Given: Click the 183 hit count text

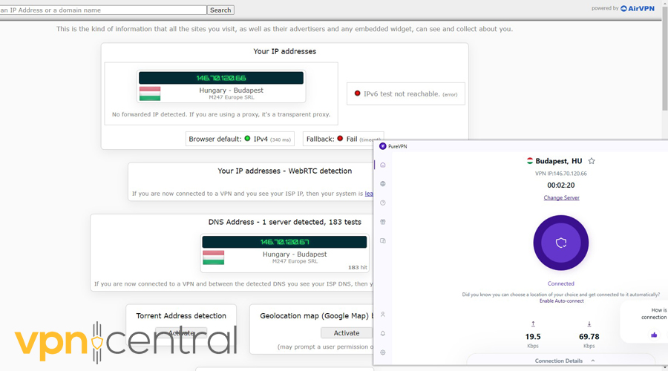Looking at the screenshot, I should (358, 268).
